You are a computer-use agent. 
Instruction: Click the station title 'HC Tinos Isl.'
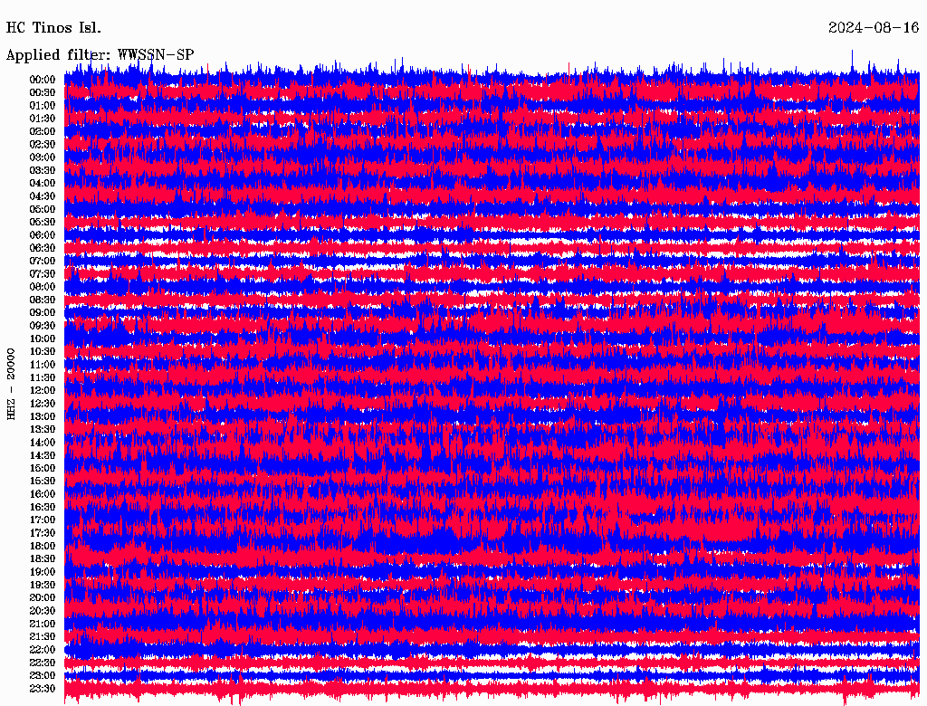(x=53, y=28)
